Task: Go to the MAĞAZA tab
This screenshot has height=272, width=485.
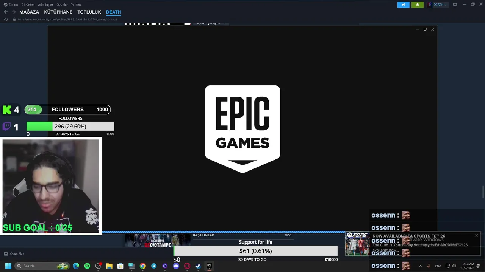Action: tap(29, 12)
